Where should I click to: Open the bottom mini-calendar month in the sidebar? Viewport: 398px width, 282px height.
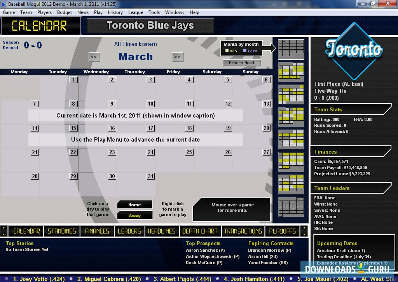tap(292, 208)
